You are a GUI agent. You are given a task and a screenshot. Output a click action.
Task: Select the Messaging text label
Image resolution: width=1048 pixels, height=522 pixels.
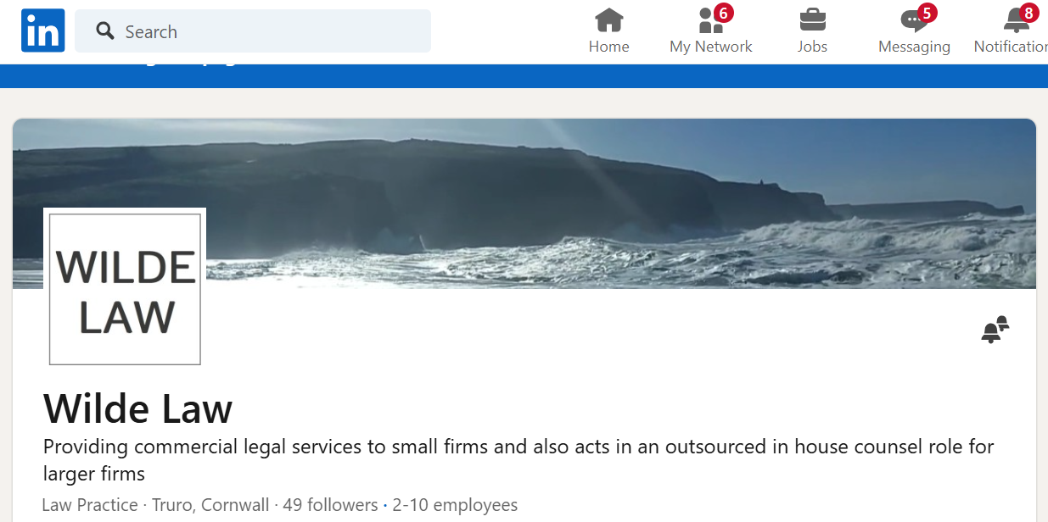click(x=914, y=47)
